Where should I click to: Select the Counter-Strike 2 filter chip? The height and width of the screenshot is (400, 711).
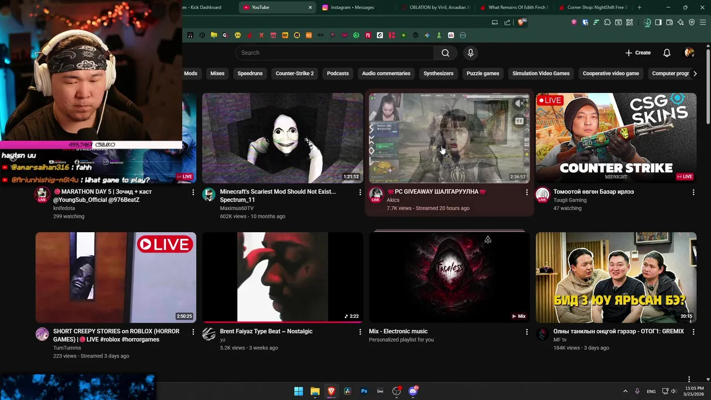coord(294,73)
